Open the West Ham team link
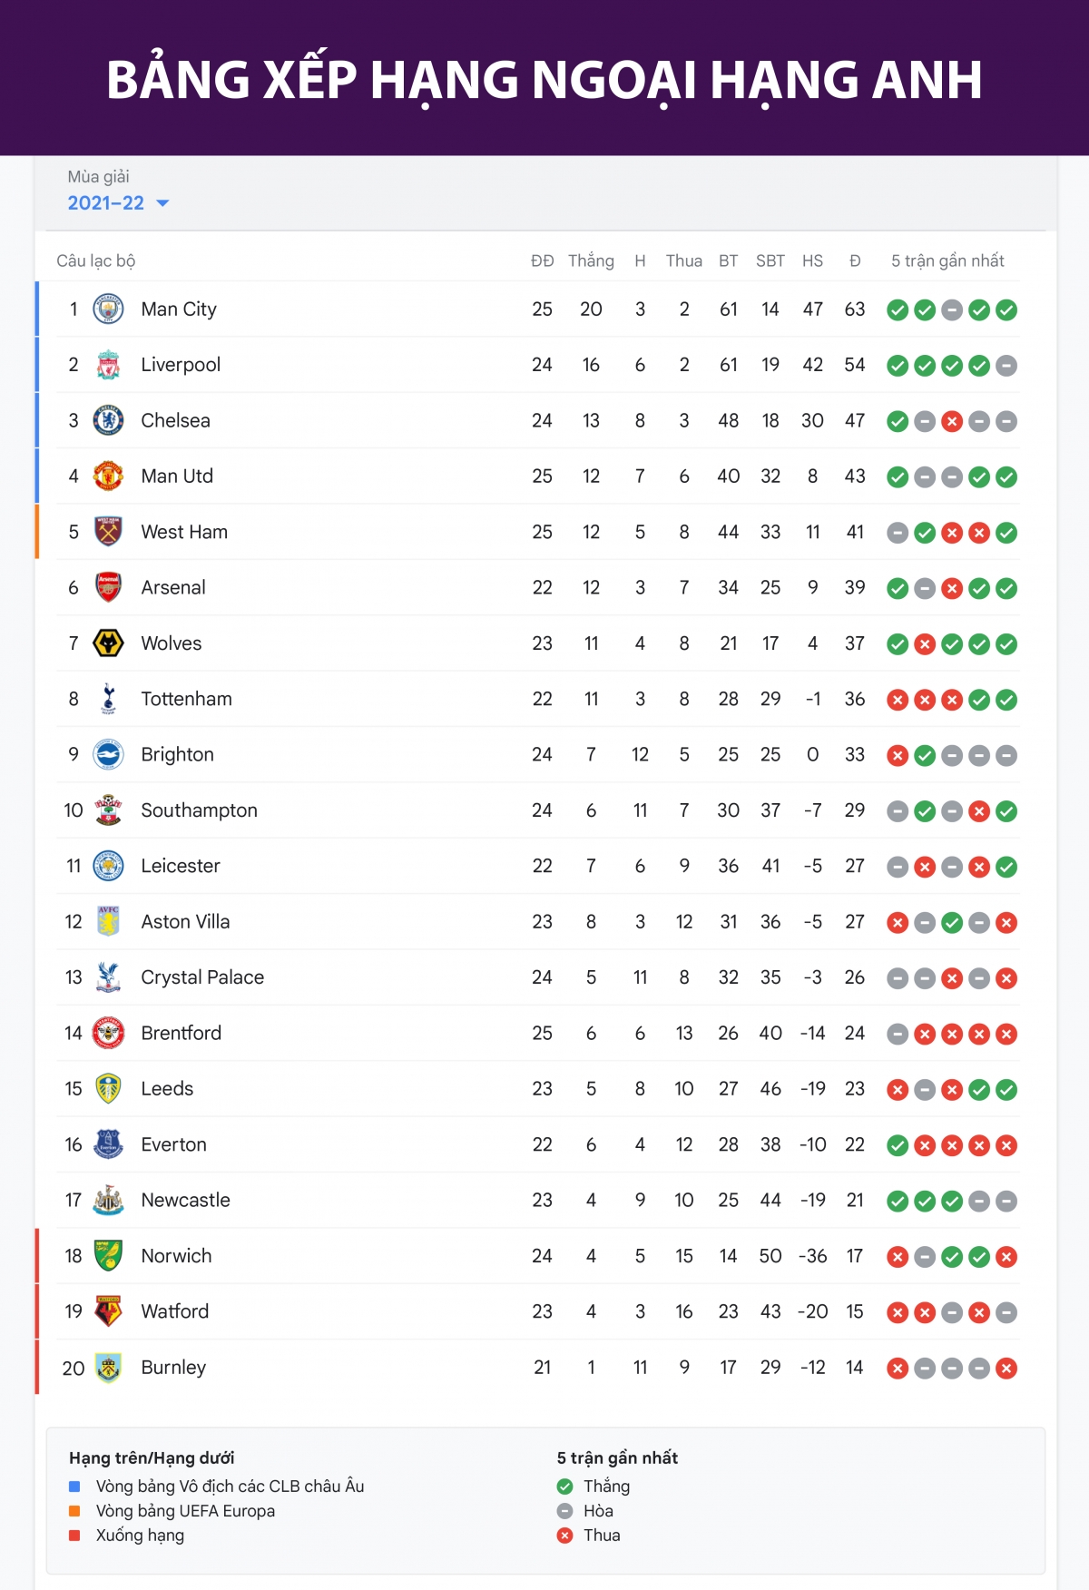This screenshot has width=1089, height=1590. click(x=184, y=532)
